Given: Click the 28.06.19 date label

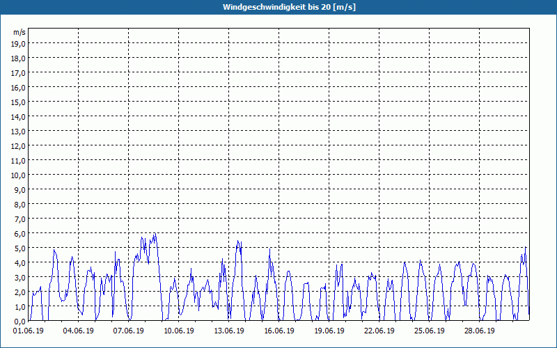Looking at the screenshot, I should [x=480, y=331].
